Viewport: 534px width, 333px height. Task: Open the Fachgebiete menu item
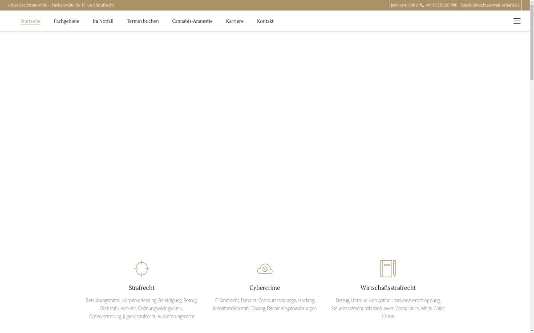click(x=66, y=21)
